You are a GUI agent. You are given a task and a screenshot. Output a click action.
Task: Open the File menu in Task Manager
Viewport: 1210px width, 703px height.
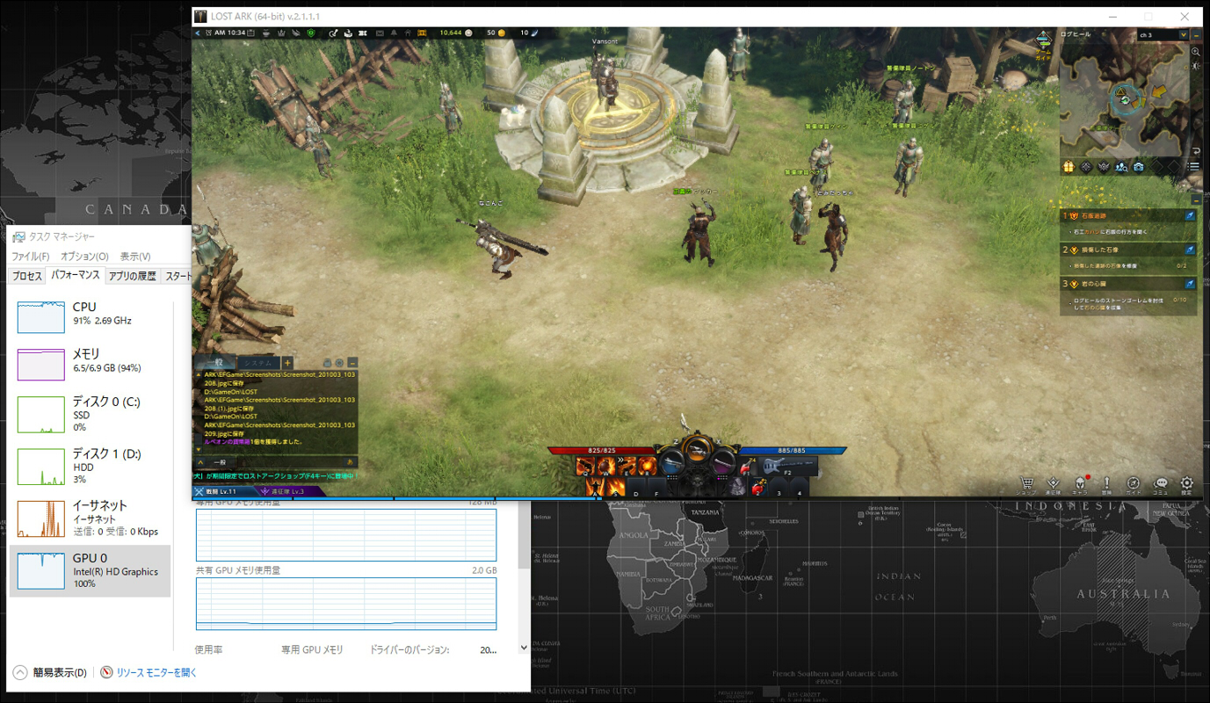pyautogui.click(x=31, y=257)
